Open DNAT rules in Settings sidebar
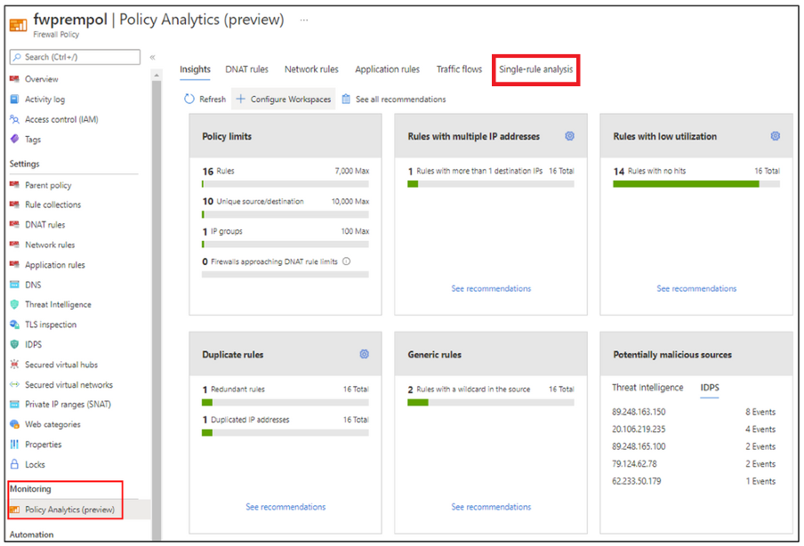804x546 pixels. 45,225
